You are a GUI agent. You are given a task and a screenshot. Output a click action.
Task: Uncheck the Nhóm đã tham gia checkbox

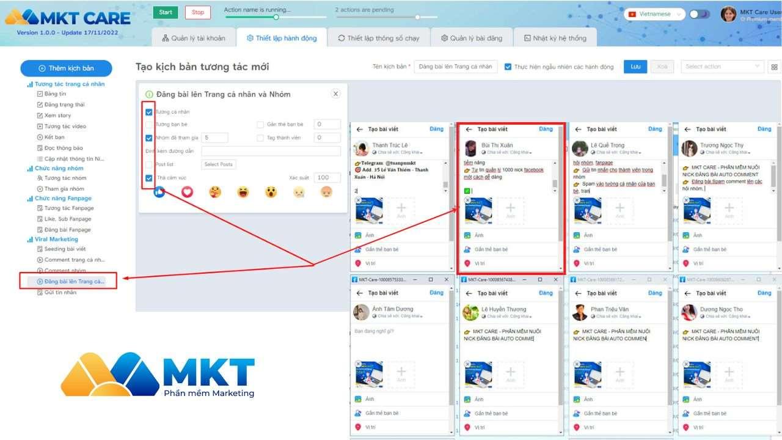[149, 138]
